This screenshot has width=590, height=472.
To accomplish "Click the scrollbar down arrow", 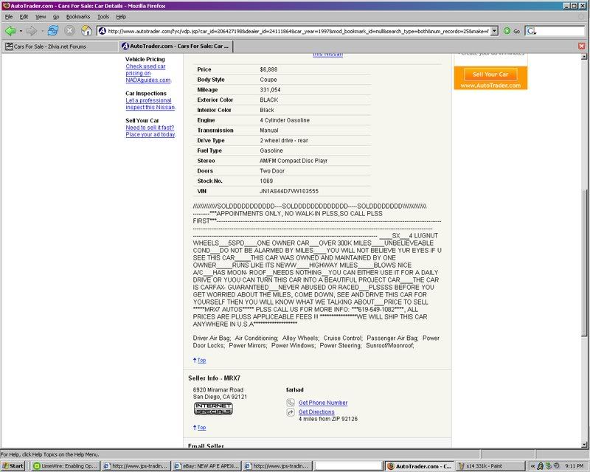I will (x=583, y=445).
